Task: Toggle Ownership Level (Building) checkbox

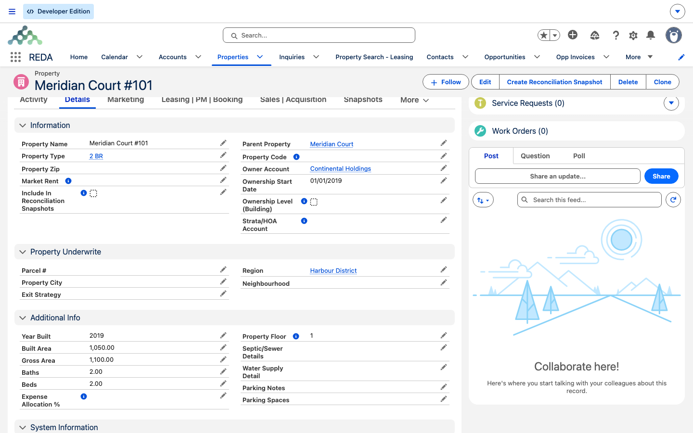Action: 314,202
